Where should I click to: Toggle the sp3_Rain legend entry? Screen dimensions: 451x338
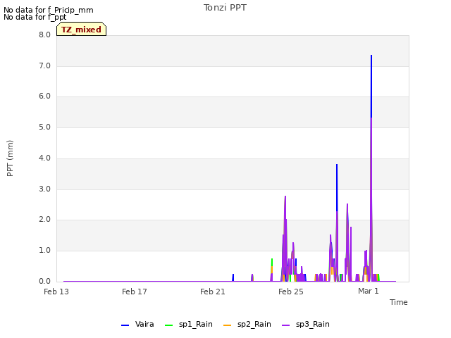click(305, 325)
